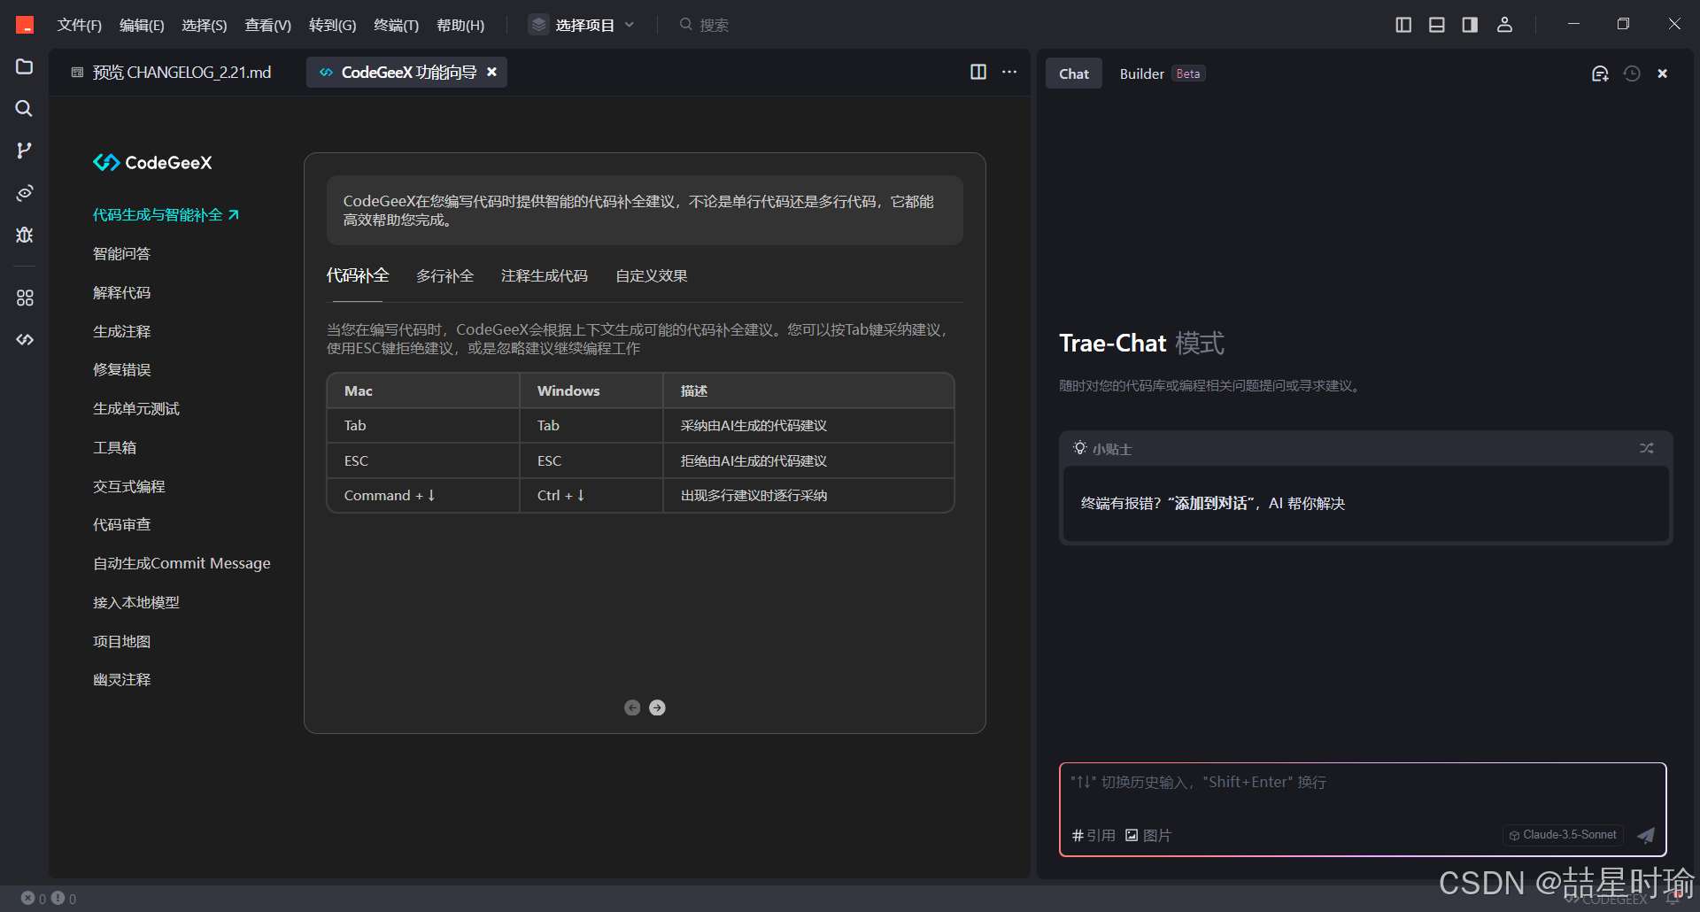Open the 生成注释 guide section
Image resolution: width=1700 pixels, height=912 pixels.
click(x=121, y=331)
